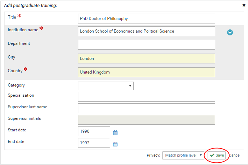Open the Category dropdown

tap(106, 85)
